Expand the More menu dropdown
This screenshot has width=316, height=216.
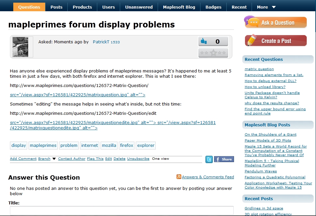[x=266, y=7]
